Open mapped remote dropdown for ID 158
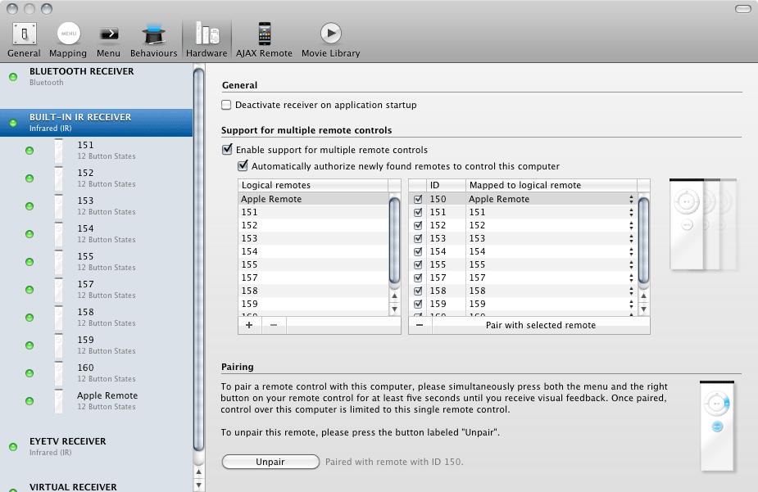The height and width of the screenshot is (492, 758). [630, 291]
